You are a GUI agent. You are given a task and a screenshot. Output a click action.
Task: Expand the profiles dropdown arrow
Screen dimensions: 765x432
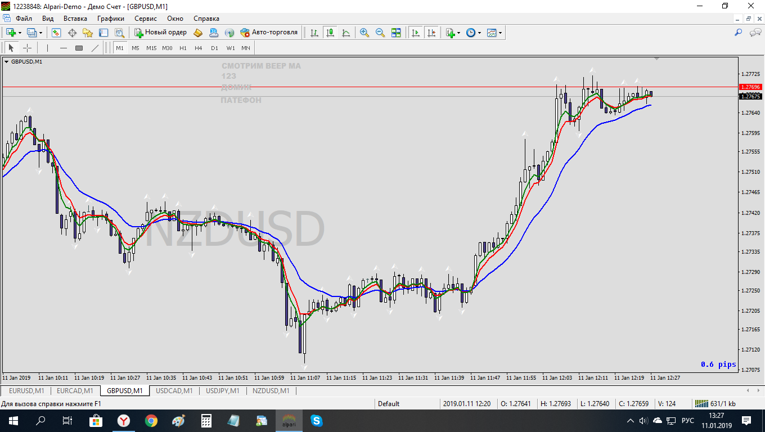point(40,33)
